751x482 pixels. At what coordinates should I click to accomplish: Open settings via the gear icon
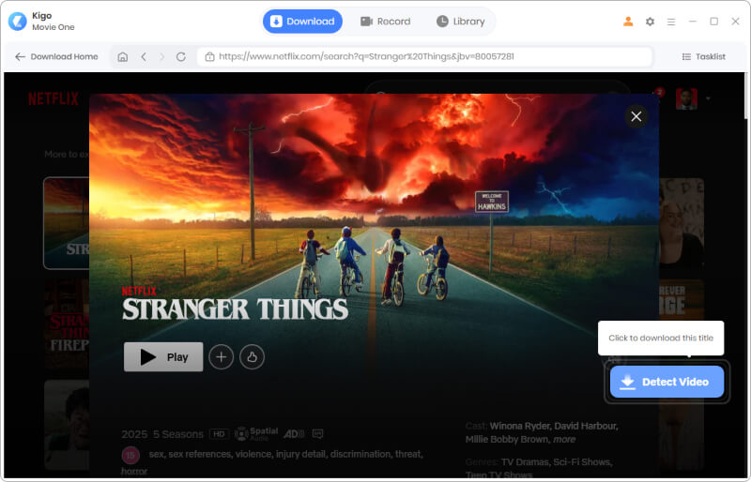pyautogui.click(x=650, y=22)
